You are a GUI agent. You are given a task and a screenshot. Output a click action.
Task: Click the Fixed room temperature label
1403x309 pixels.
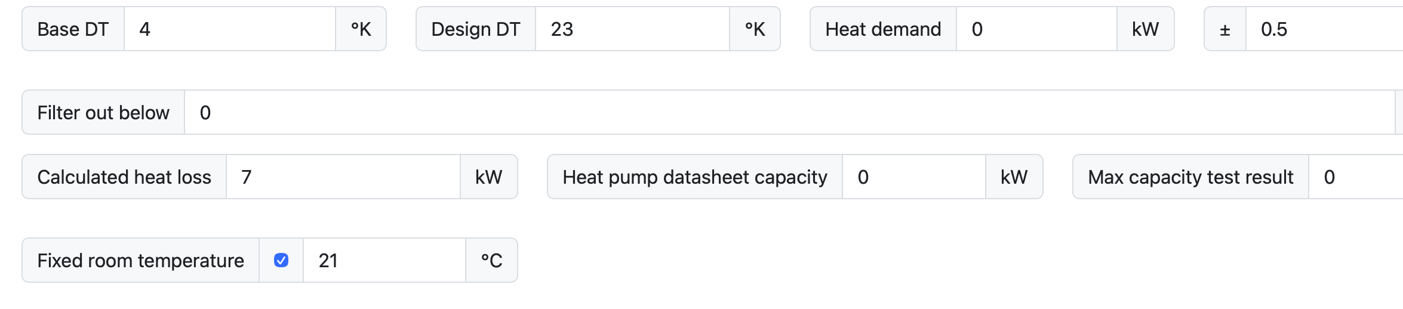click(140, 261)
